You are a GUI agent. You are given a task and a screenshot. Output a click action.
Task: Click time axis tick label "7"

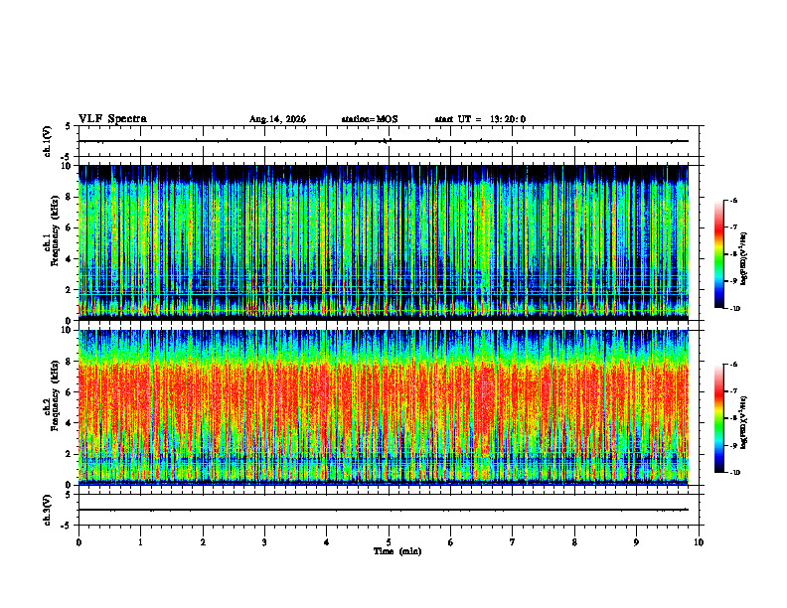click(x=513, y=542)
